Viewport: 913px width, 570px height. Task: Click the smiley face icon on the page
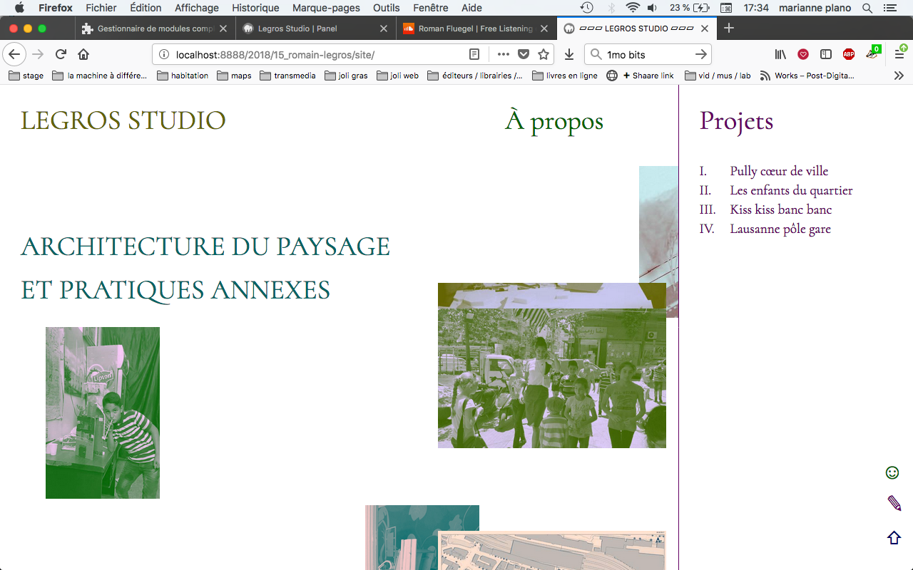[x=892, y=472]
